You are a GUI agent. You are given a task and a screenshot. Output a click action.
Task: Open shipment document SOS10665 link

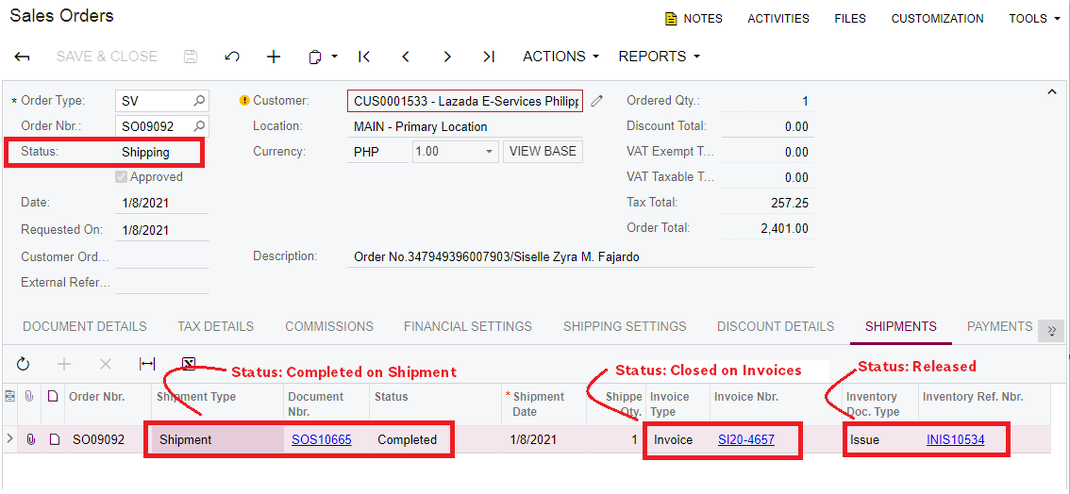coord(321,440)
